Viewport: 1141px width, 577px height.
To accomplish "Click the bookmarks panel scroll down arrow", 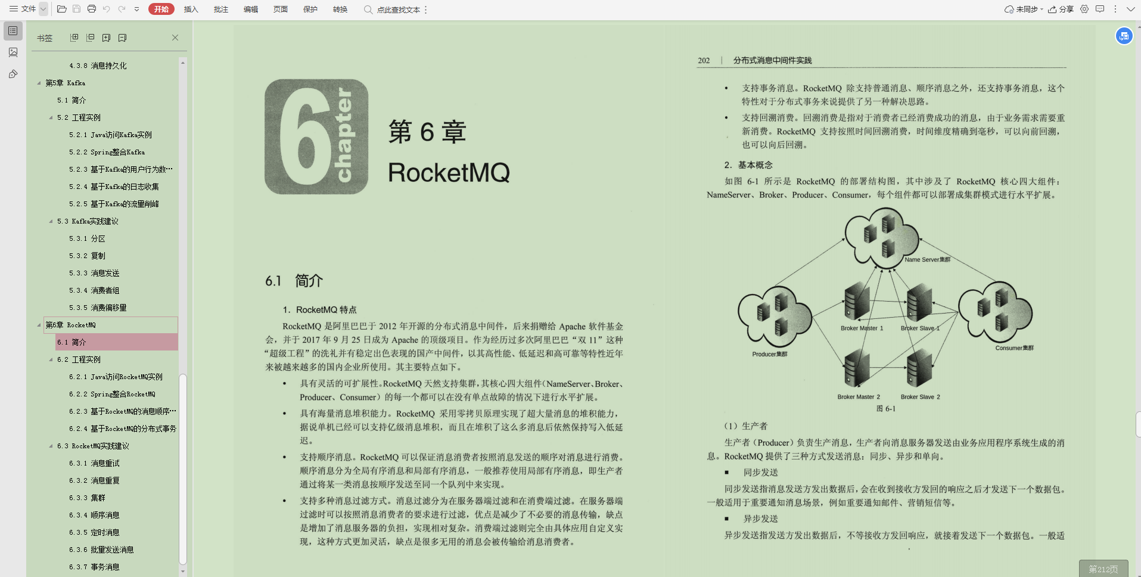I will [183, 571].
